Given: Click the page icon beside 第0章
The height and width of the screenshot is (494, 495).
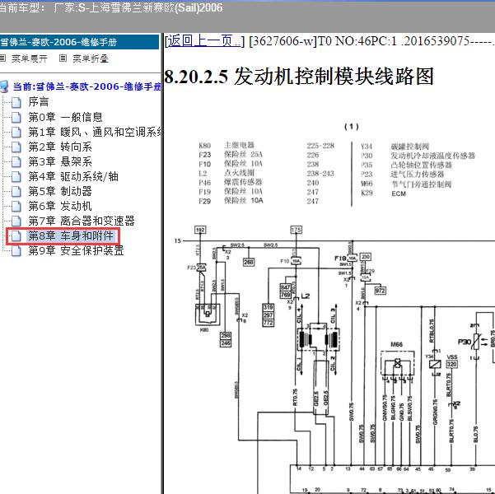Looking at the screenshot, I should click(x=16, y=117).
